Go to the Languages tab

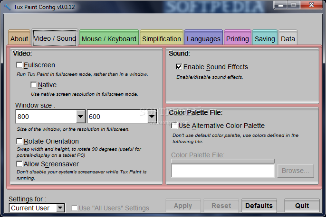203,37
